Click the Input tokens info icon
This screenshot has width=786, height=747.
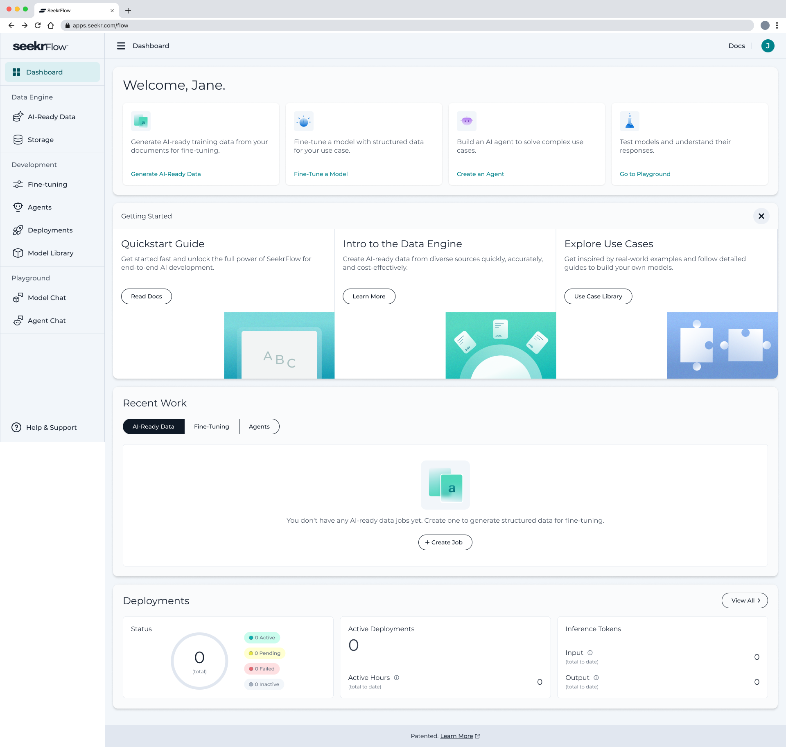[x=590, y=653]
